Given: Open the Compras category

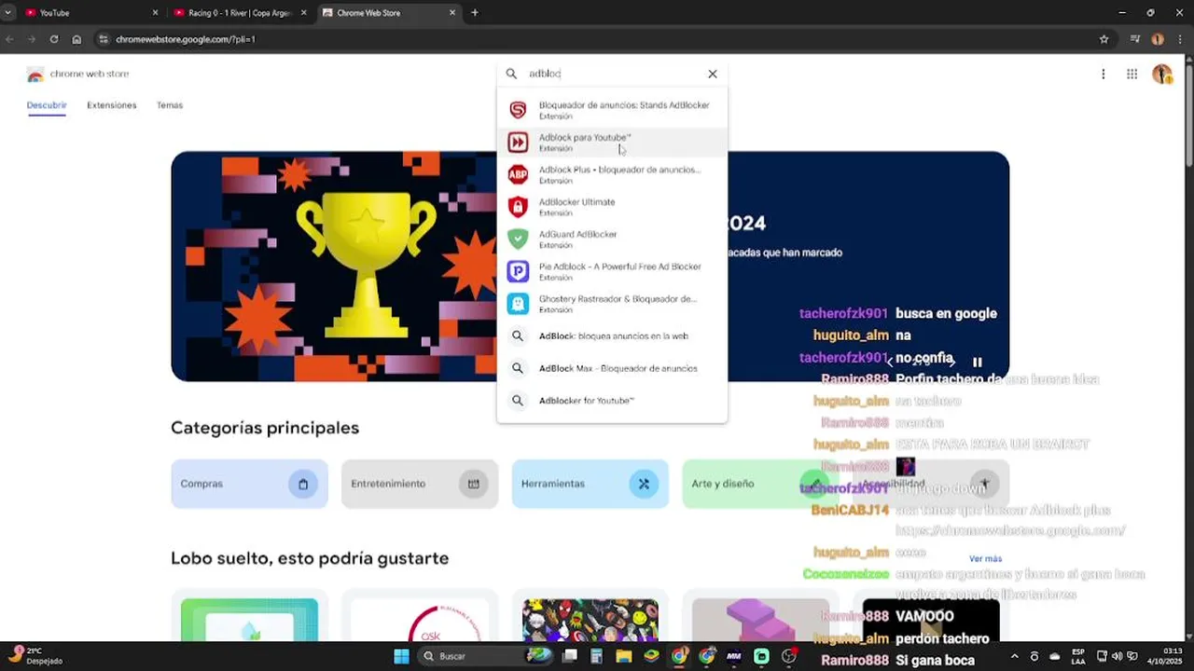Looking at the screenshot, I should click(249, 484).
